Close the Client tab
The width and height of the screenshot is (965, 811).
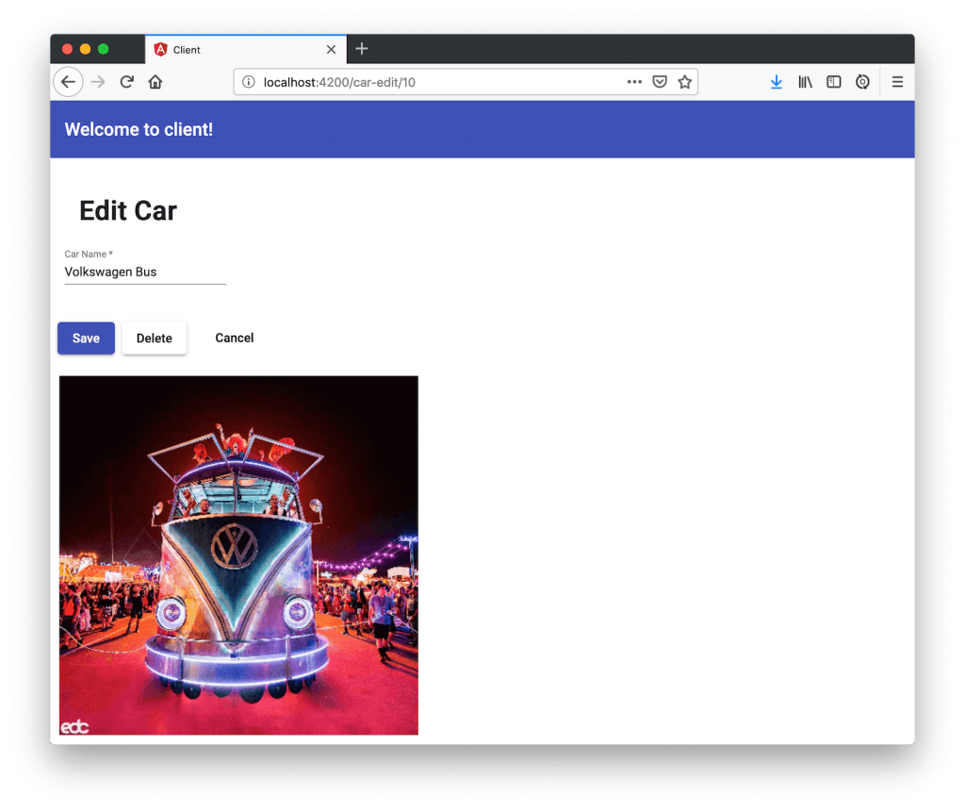pos(331,49)
